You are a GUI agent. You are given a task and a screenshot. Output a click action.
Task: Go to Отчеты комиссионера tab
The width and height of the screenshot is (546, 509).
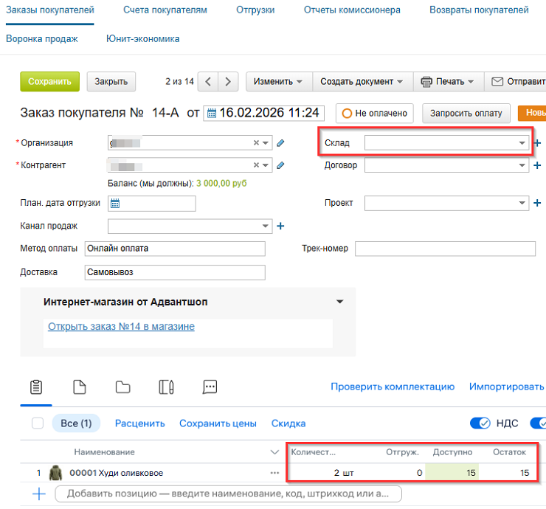[x=352, y=10]
